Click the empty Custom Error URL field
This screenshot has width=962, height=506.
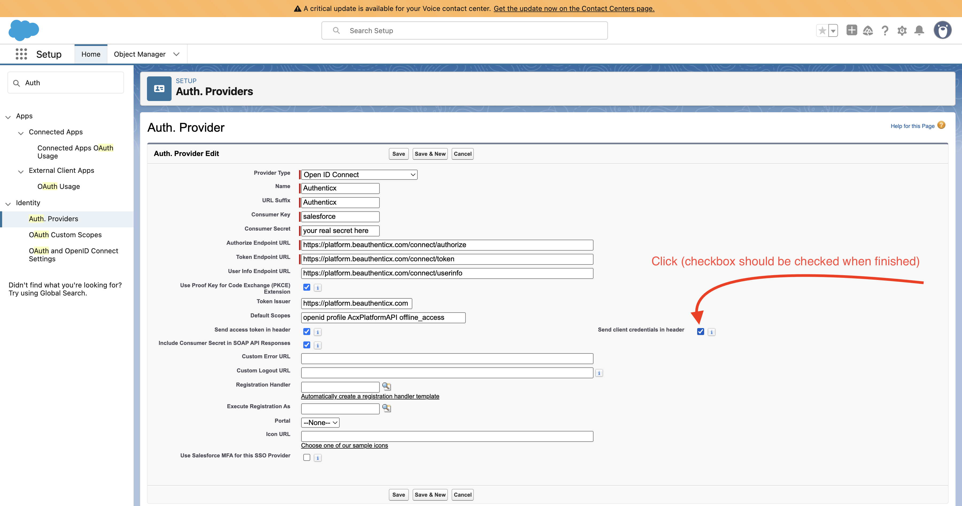(447, 359)
